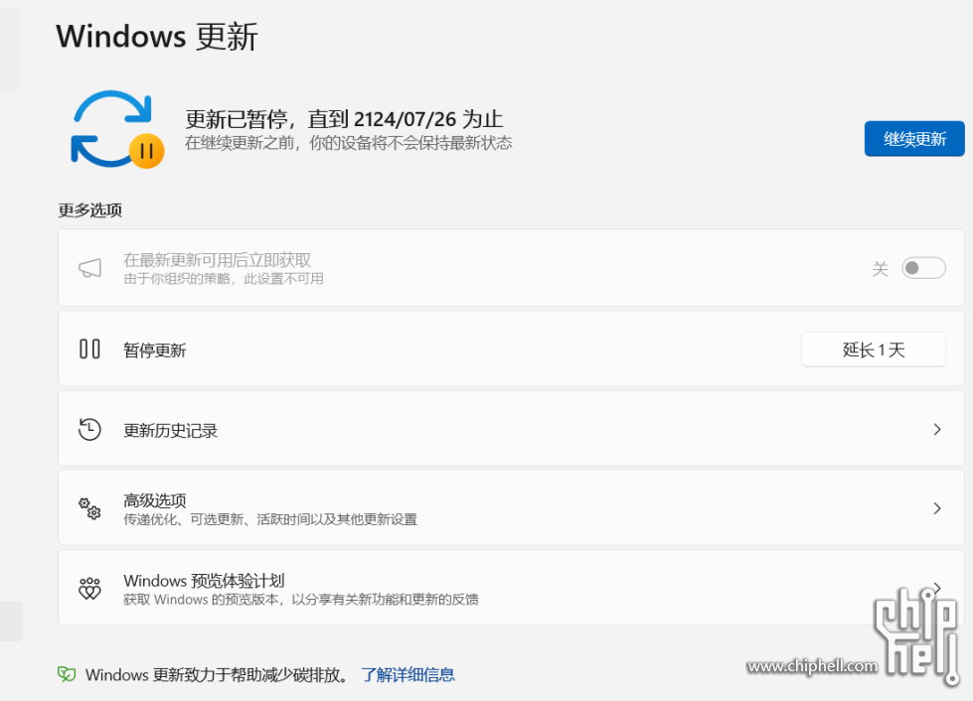Viewport: 973px width, 701px height.
Task: Click the megaphone icon for latest updates
Action: [x=90, y=268]
